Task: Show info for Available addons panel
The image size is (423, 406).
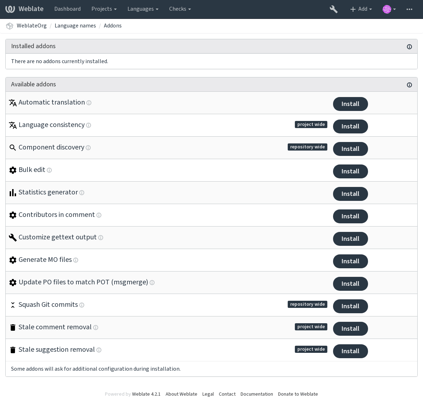Action: (409, 85)
